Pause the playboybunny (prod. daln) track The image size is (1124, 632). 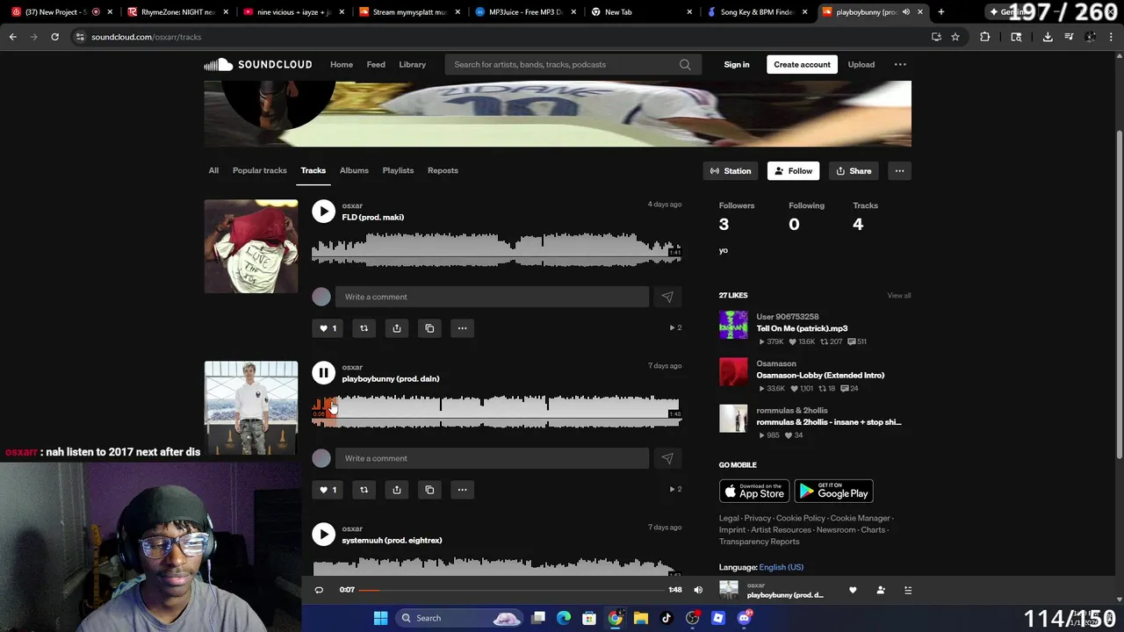pos(323,373)
